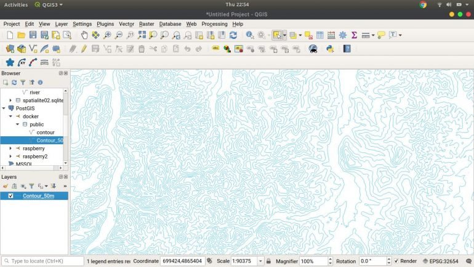Open the Python console
The height and width of the screenshot is (267, 474).
click(330, 49)
